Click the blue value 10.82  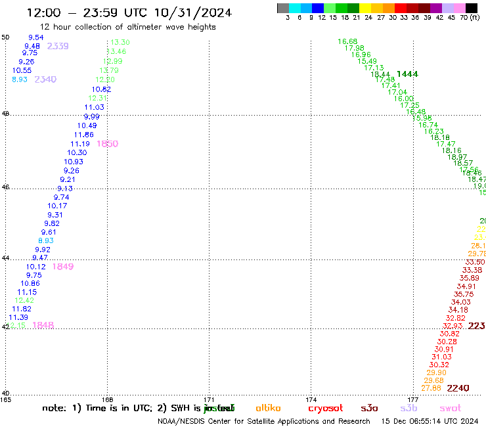coord(101,89)
